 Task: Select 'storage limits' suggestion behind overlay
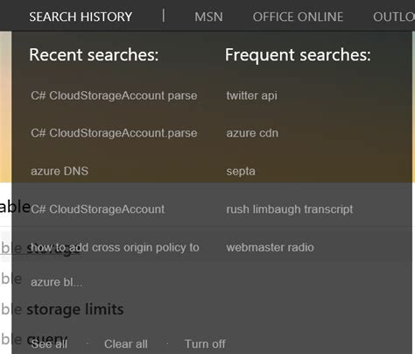point(75,309)
